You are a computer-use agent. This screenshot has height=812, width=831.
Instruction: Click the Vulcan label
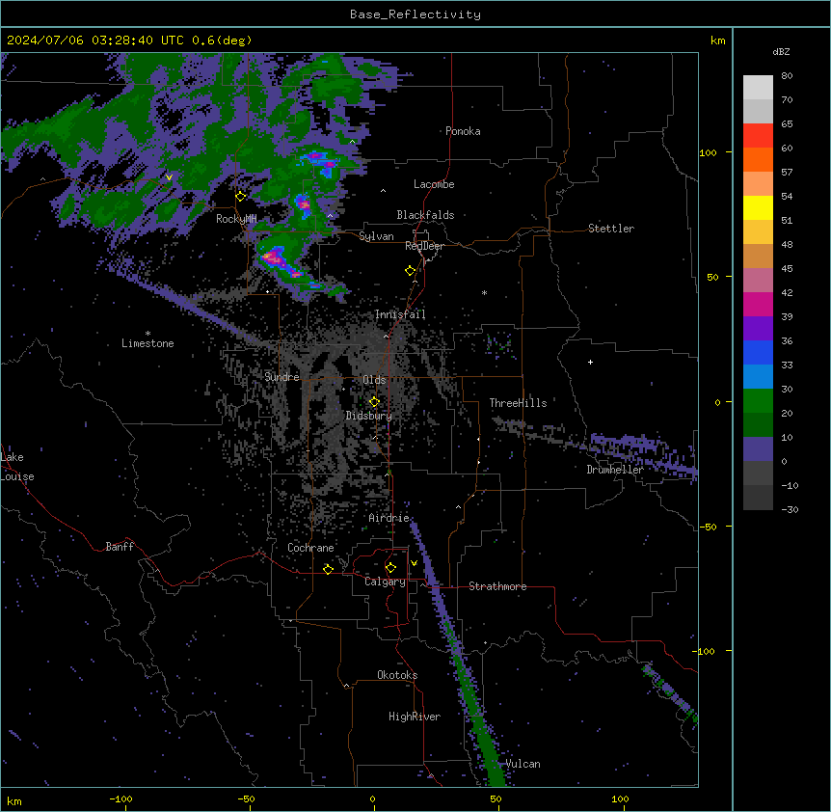523,764
